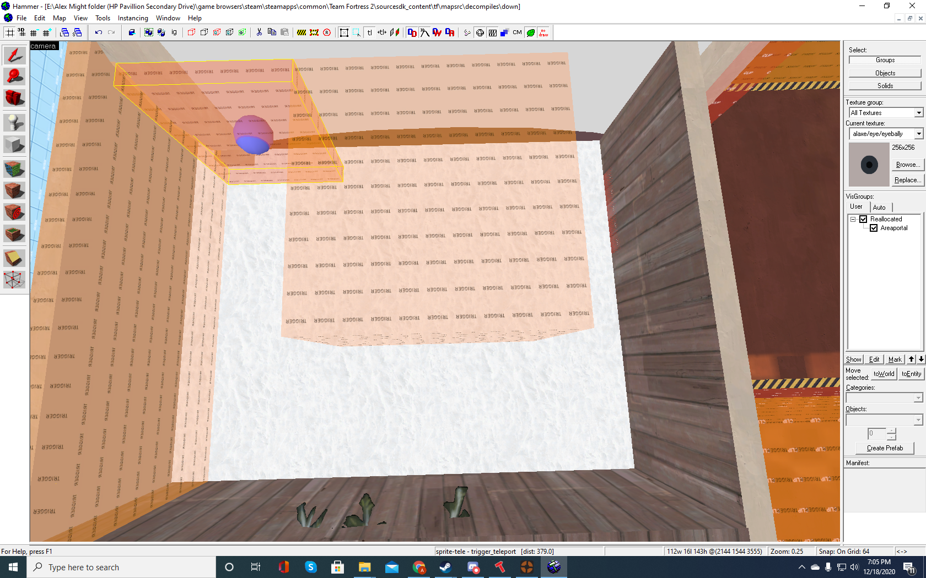The width and height of the screenshot is (926, 578).
Task: Open the Edit menu
Action: pos(40,18)
